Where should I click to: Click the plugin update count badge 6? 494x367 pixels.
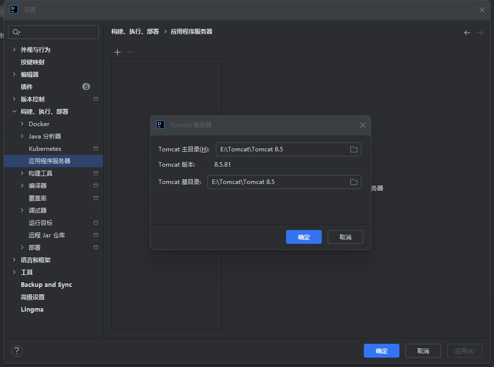(x=86, y=87)
